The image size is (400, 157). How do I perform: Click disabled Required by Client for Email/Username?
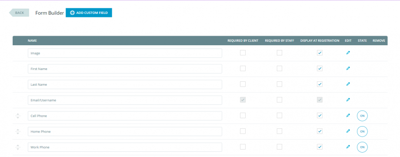coord(243,100)
